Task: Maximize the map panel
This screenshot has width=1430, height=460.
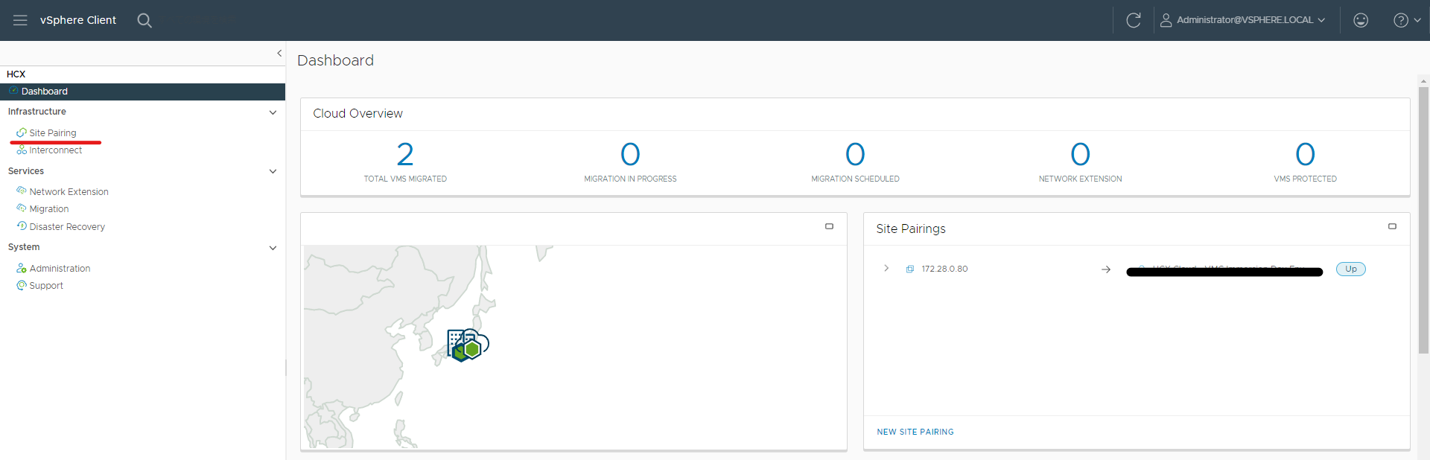Action: coord(829,226)
